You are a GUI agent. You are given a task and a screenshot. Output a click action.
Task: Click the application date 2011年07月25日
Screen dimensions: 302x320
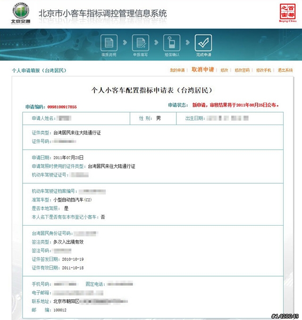coord(68,158)
